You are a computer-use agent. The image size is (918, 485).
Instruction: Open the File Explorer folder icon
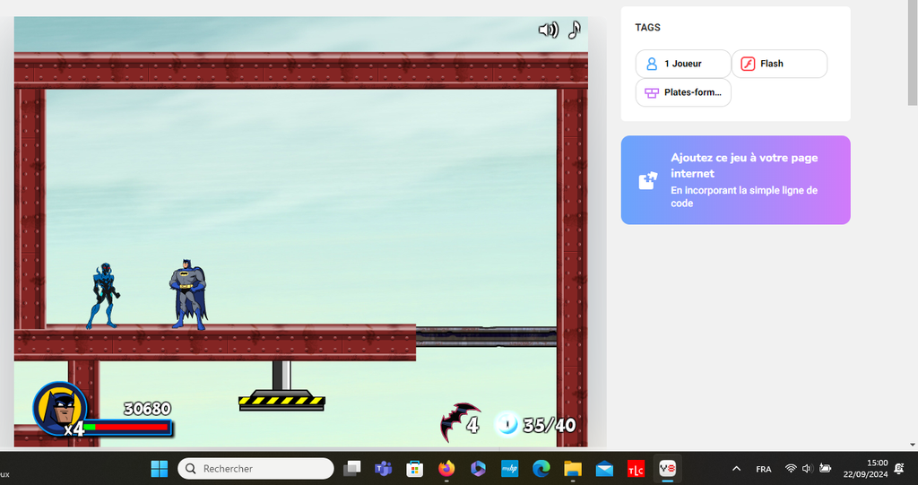(x=573, y=469)
